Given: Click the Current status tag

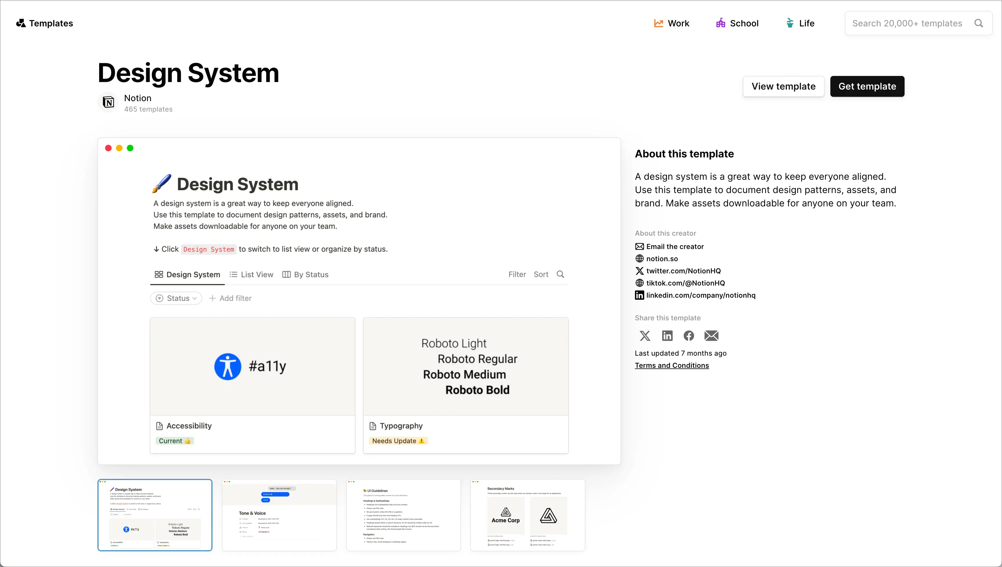Looking at the screenshot, I should coord(175,441).
